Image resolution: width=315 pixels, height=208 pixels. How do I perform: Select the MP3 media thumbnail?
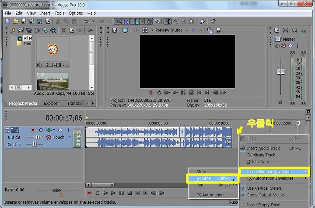click(x=52, y=49)
